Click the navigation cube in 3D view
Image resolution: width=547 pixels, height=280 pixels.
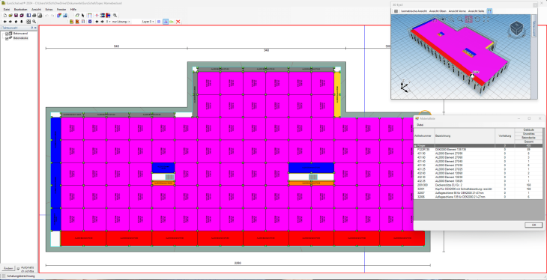[516, 28]
